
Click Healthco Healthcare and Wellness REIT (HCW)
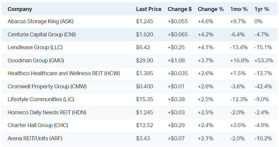pos(64,73)
